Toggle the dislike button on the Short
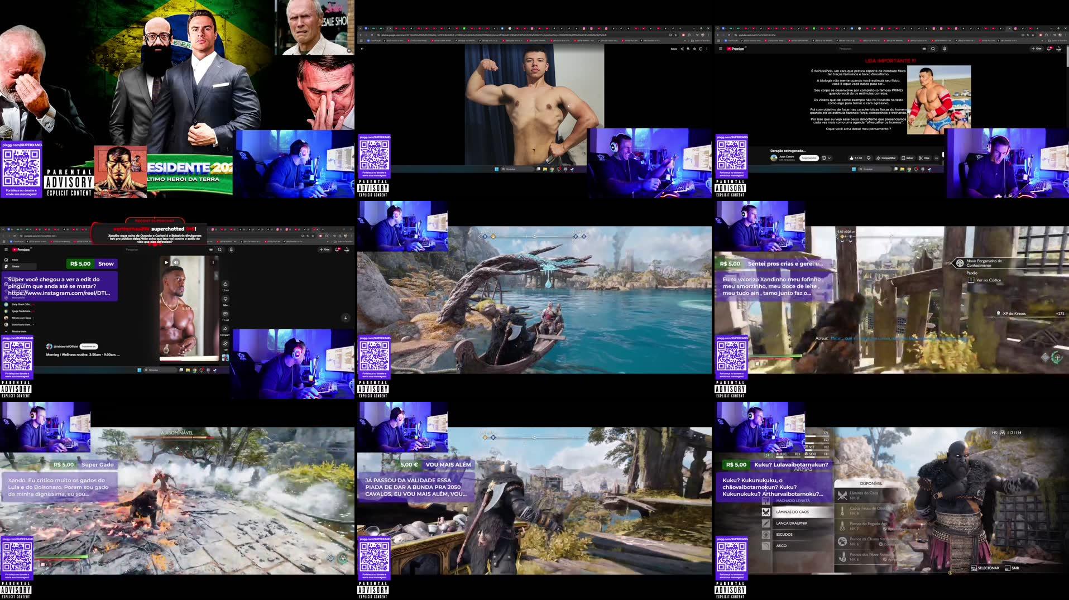 coord(226,299)
